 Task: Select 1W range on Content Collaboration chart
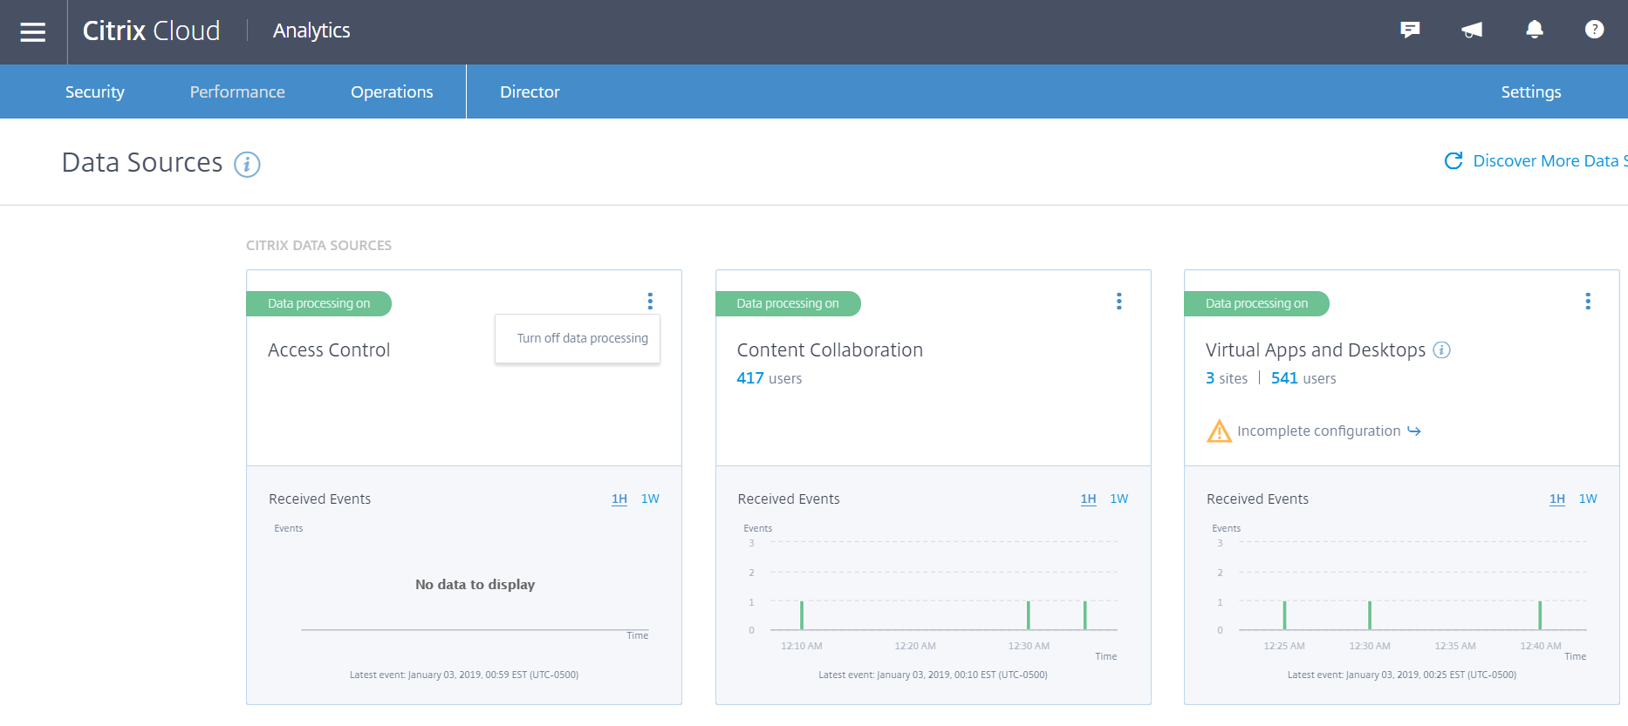pyautogui.click(x=1119, y=499)
